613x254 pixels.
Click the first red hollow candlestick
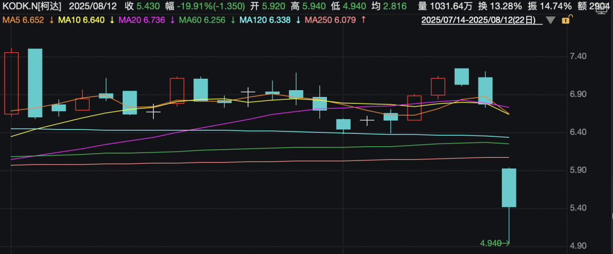point(11,83)
